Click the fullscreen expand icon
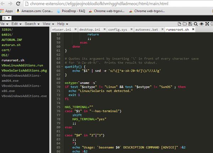 coord(207,24)
